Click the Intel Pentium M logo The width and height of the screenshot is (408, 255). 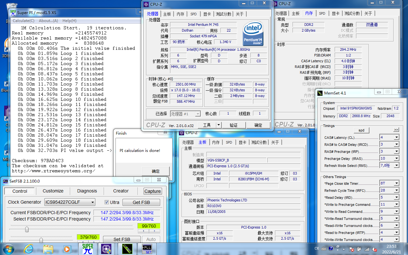click(253, 34)
